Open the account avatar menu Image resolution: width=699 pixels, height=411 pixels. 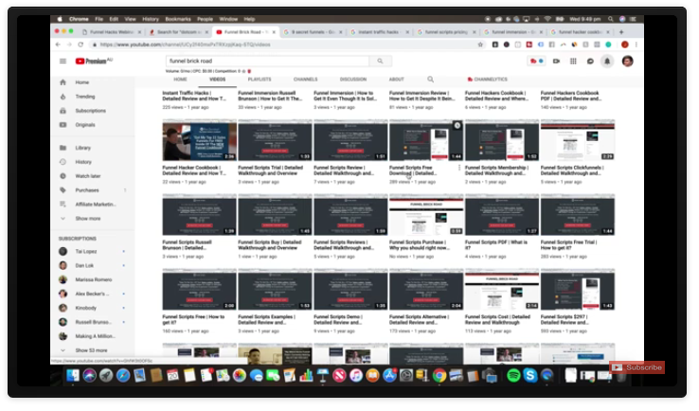pos(627,61)
